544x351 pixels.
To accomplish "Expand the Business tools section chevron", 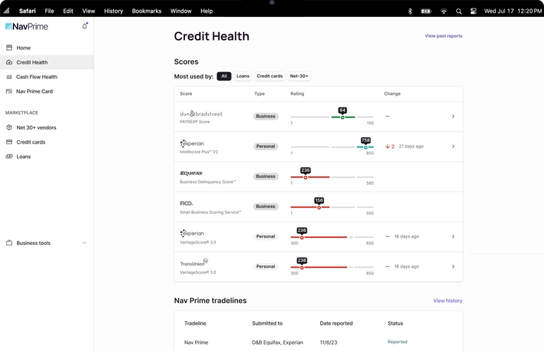I will (x=84, y=243).
